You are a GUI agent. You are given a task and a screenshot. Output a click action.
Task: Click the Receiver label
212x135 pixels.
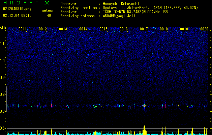[68, 12]
